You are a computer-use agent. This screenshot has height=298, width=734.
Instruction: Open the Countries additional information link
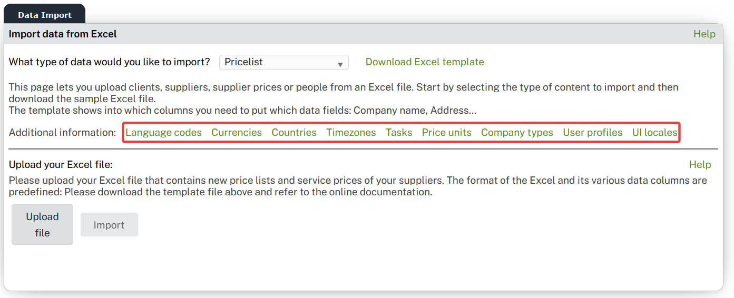(x=294, y=133)
